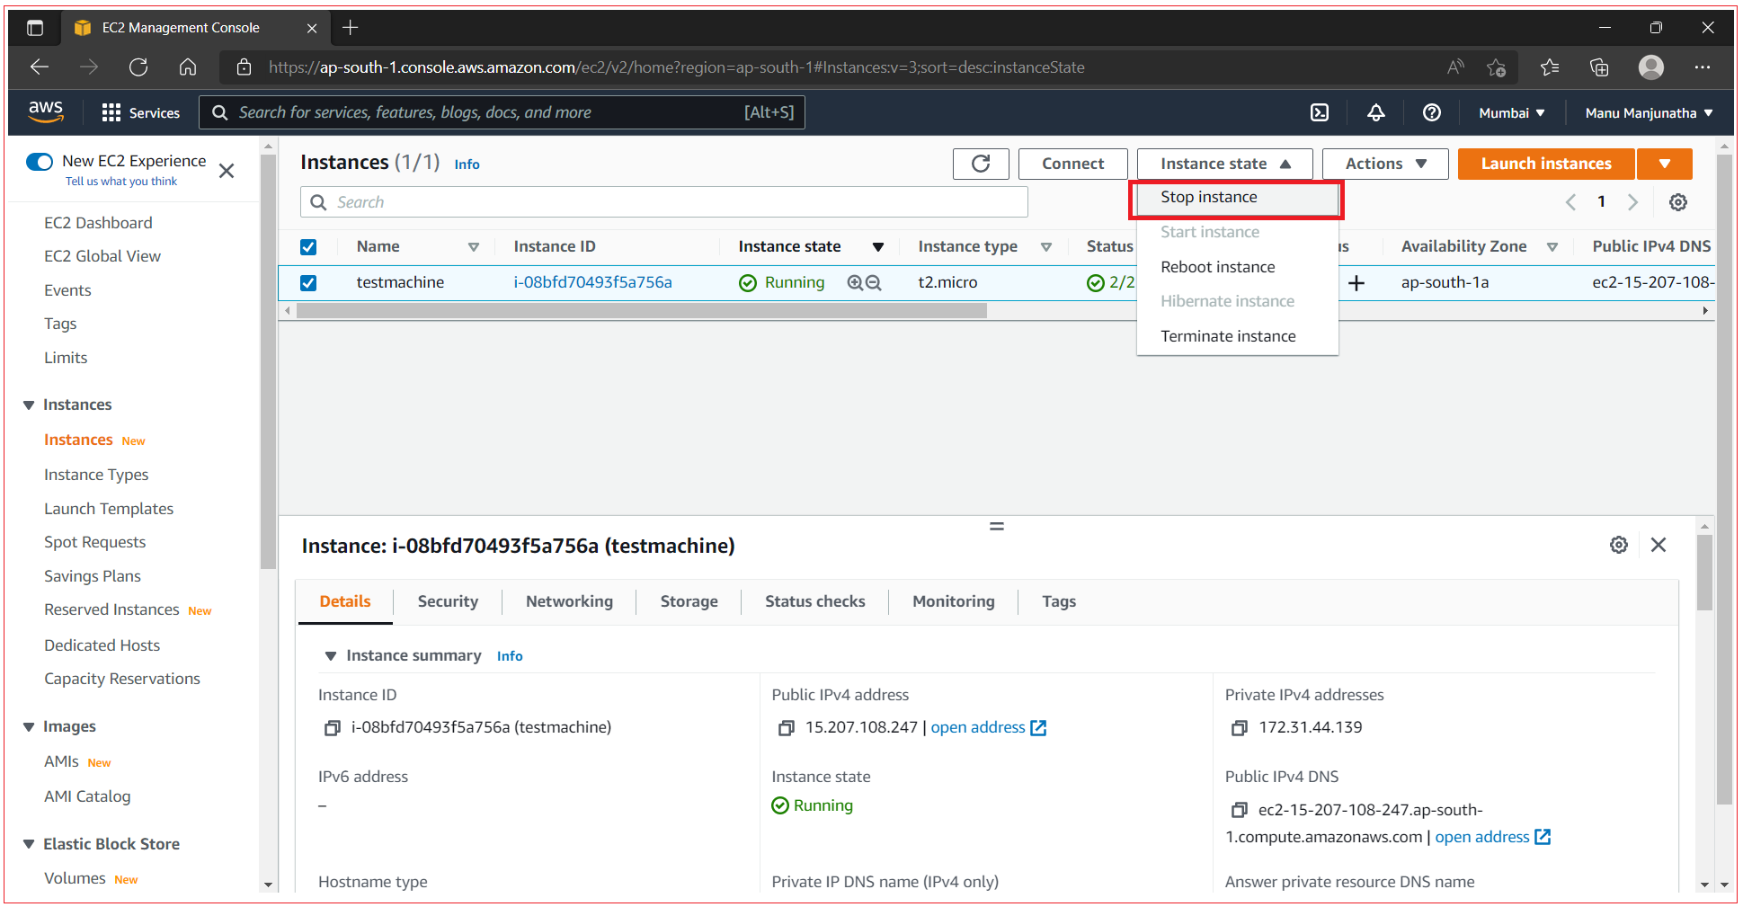Open Info link beside Instances heading
This screenshot has height=907, width=1743.
[x=467, y=165]
